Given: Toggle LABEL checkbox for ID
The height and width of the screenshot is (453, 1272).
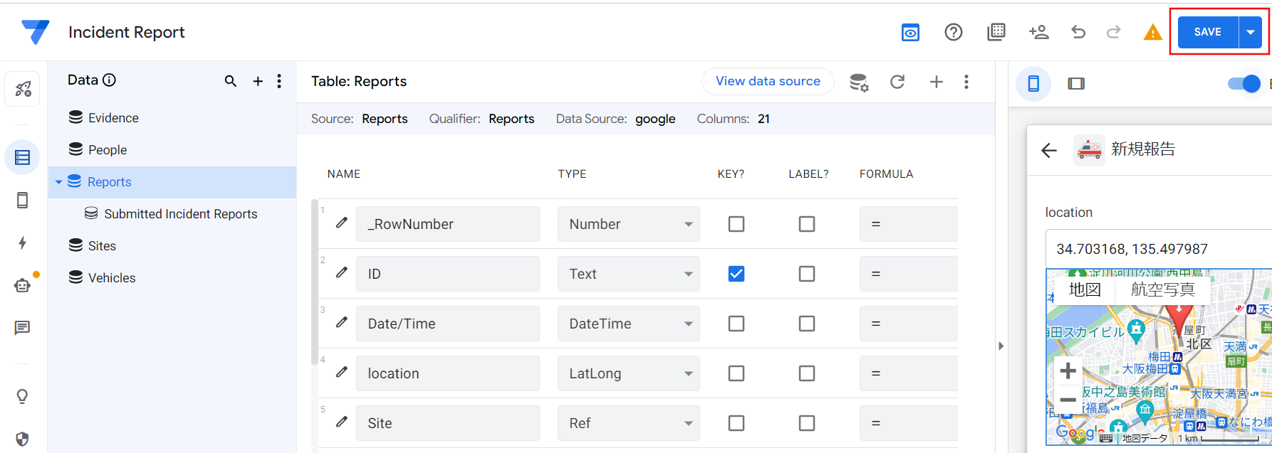Looking at the screenshot, I should 807,274.
